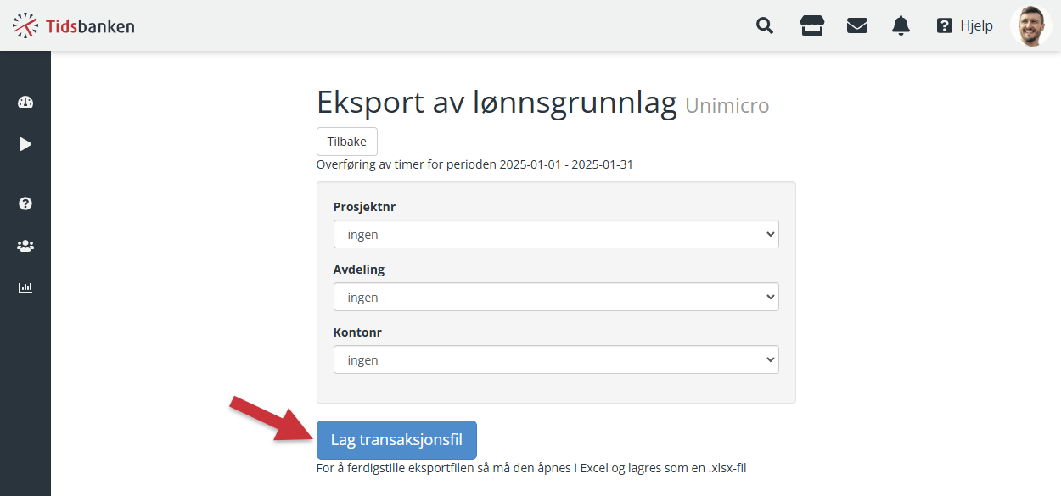
Task: Click the Hjelp question mark icon
Action: pyautogui.click(x=944, y=25)
